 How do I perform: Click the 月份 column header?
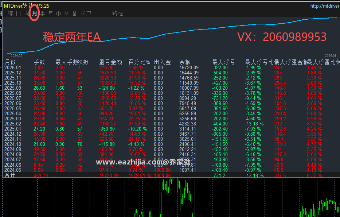point(10,62)
